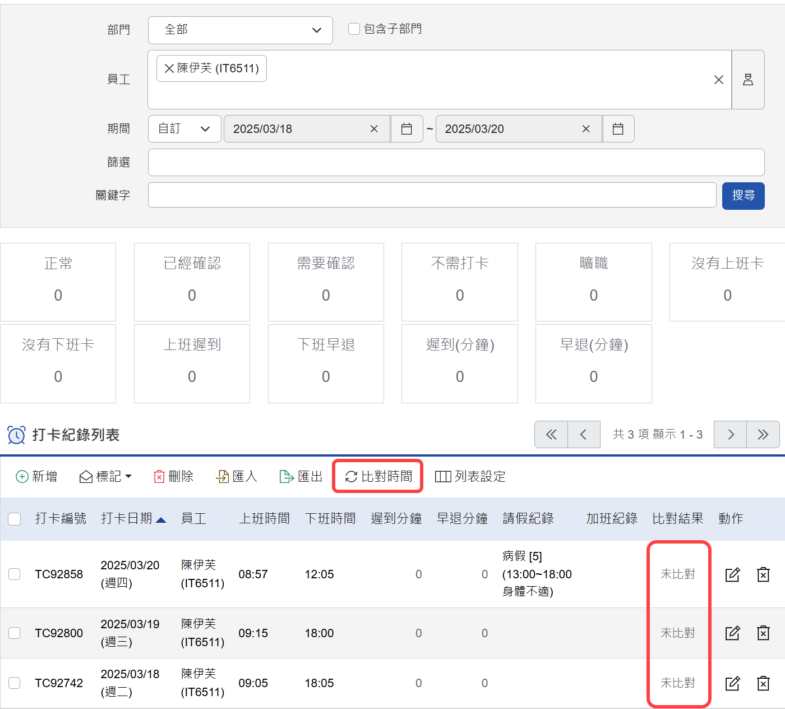Image resolution: width=785 pixels, height=709 pixels.
Task: Check the row checkbox for TC92858
Action: 15,574
